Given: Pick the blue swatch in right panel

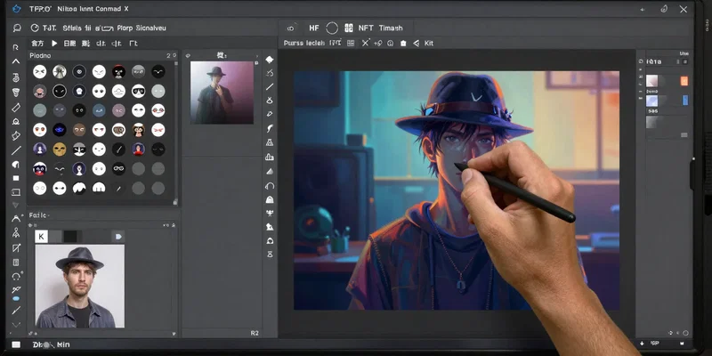Looking at the screenshot, I should (685, 101).
